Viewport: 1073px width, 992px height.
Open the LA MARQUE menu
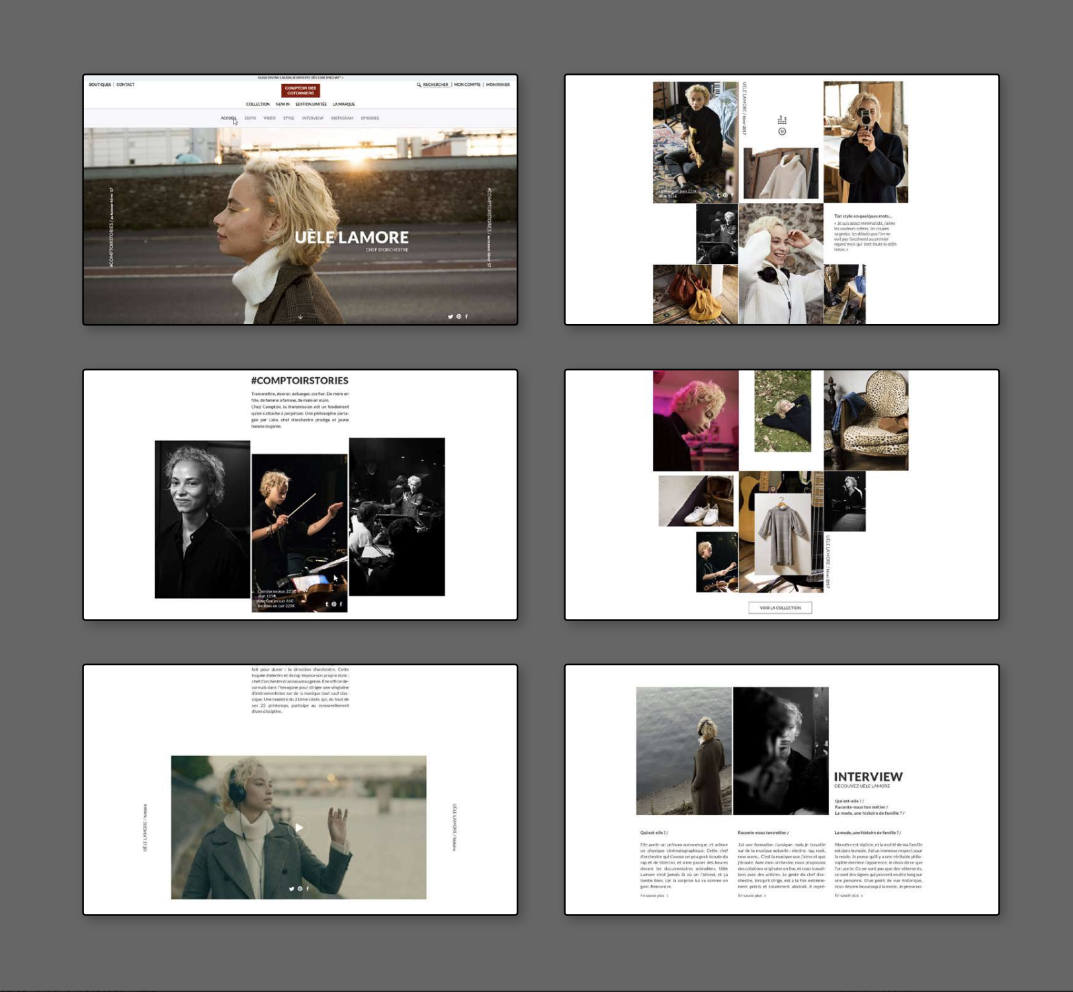point(343,104)
